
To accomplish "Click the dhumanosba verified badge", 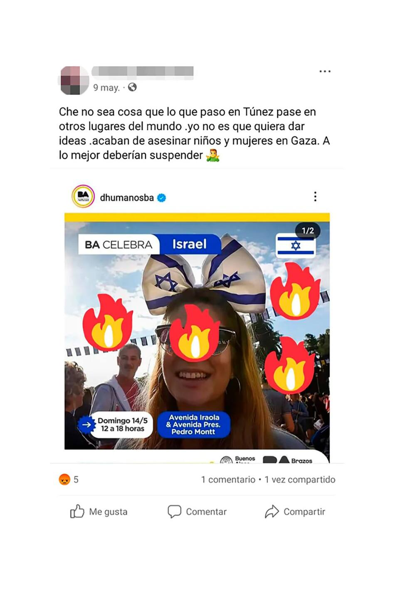I will click(162, 198).
